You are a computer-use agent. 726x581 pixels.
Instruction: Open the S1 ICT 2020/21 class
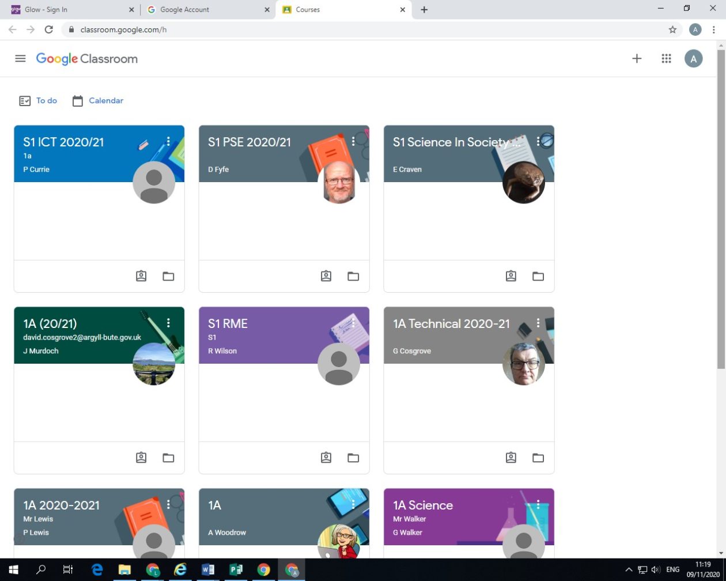coord(64,142)
